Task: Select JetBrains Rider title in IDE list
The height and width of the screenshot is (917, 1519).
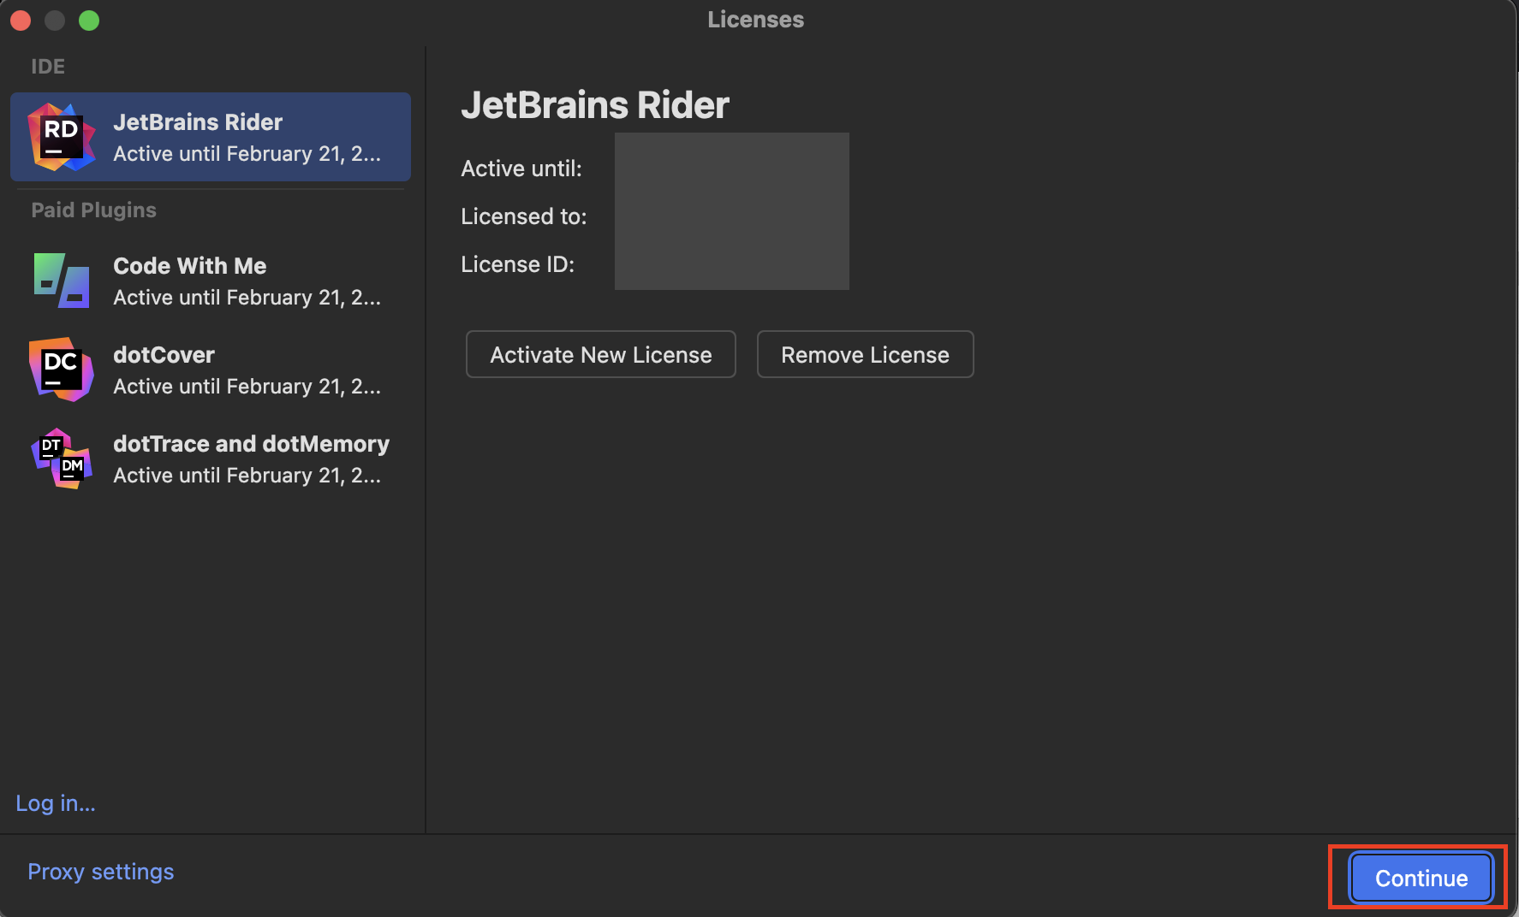Action: [198, 122]
